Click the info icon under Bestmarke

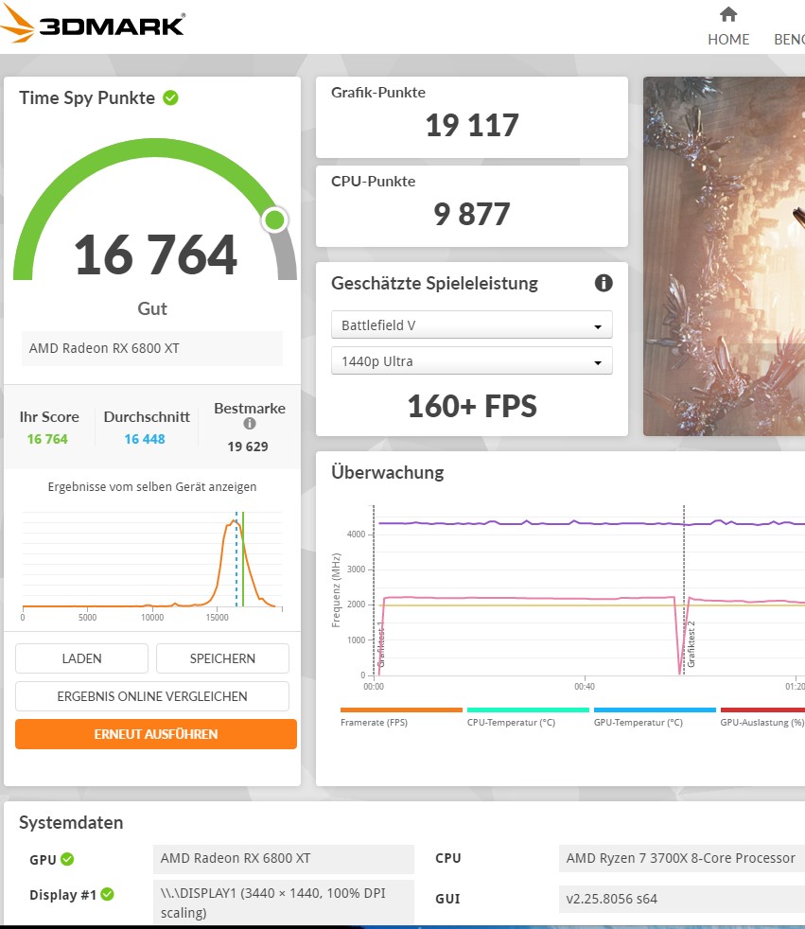[x=250, y=424]
